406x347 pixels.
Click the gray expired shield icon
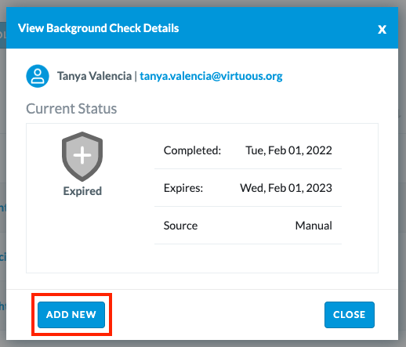82,157
